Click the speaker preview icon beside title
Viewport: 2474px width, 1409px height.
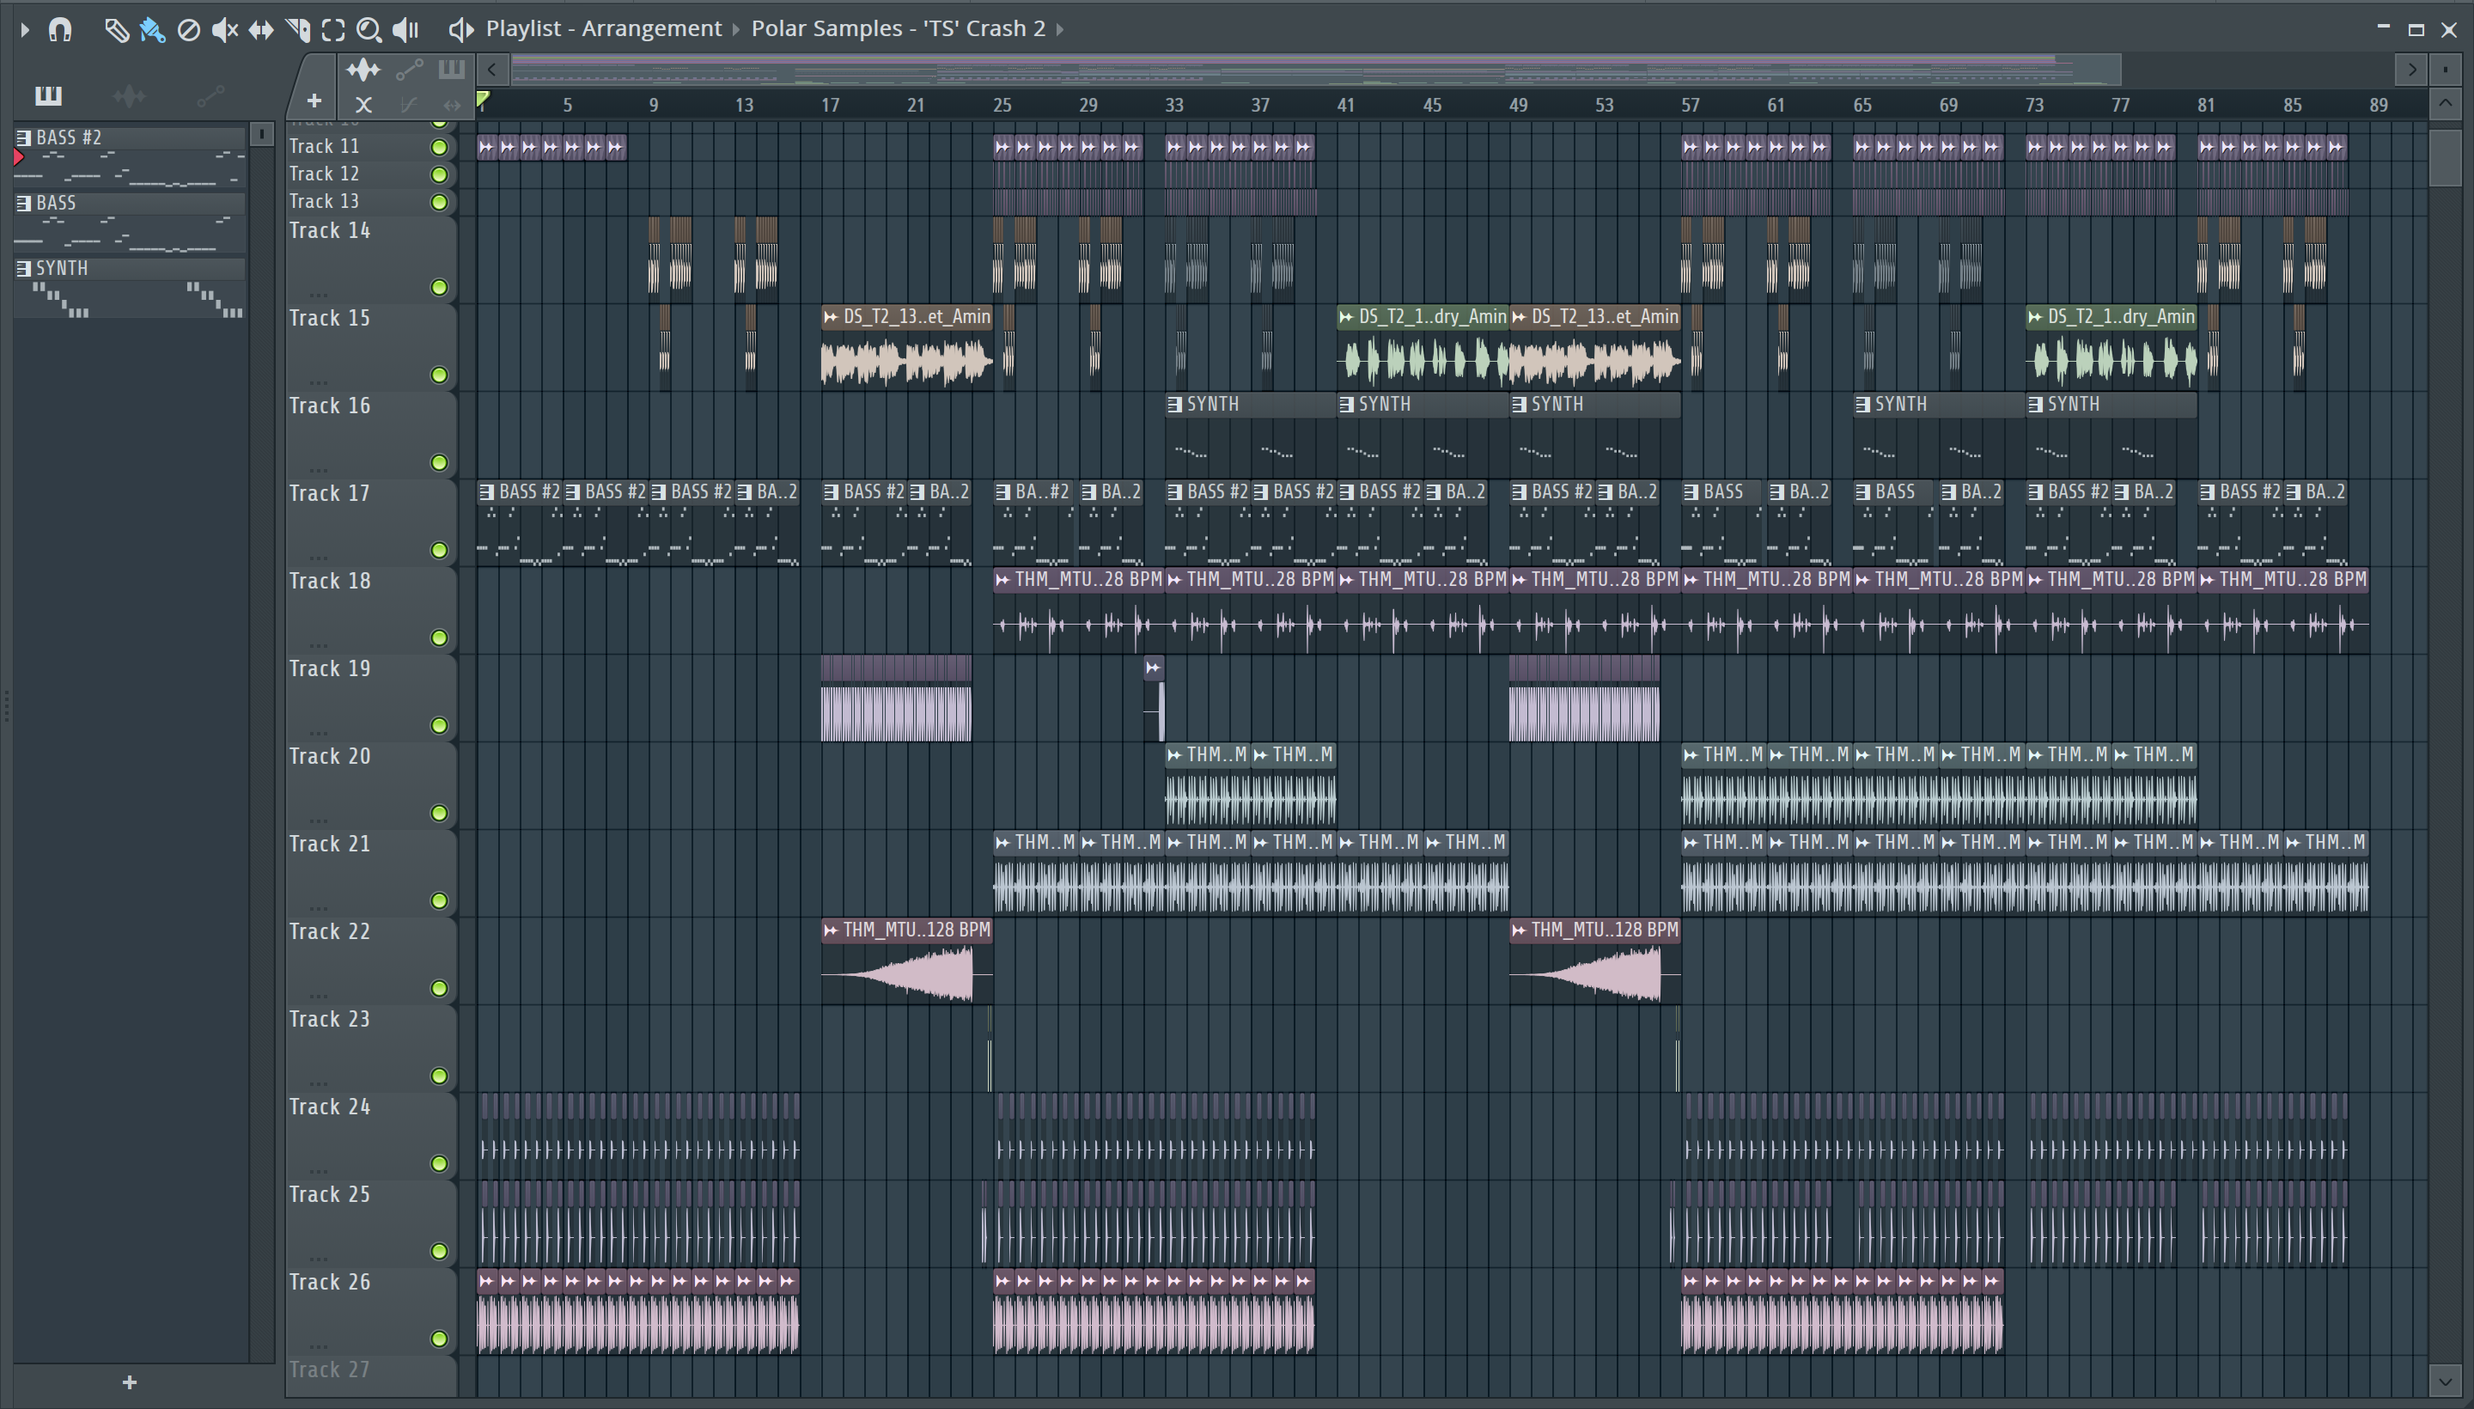(461, 30)
